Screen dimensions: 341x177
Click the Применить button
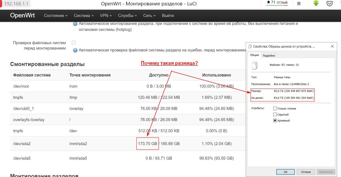pyautogui.click(x=326, y=172)
